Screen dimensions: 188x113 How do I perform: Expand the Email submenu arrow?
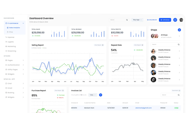tap(23, 88)
